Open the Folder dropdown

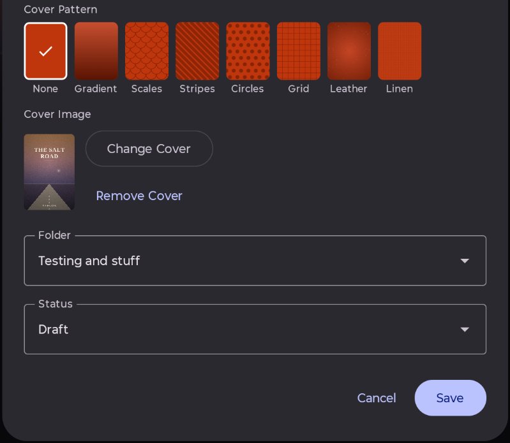(x=255, y=261)
